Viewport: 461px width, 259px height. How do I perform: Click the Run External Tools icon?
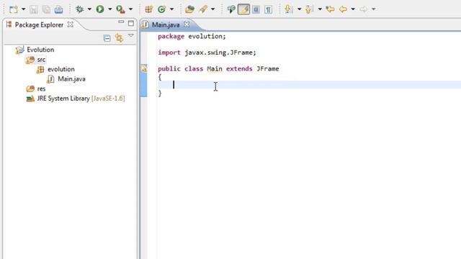tap(120, 9)
